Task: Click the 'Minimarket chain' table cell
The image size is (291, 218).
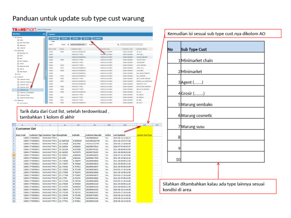Action: [x=222, y=58]
